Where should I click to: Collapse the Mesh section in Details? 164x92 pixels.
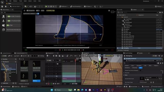pyautogui.click(x=124, y=75)
